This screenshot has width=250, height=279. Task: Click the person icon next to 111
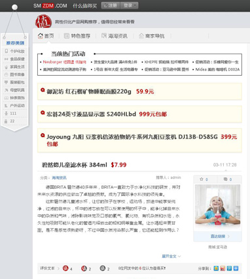tap(7, 113)
